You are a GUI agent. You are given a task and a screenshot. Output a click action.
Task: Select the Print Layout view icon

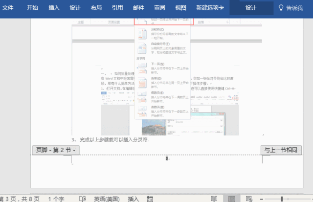click(231, 199)
